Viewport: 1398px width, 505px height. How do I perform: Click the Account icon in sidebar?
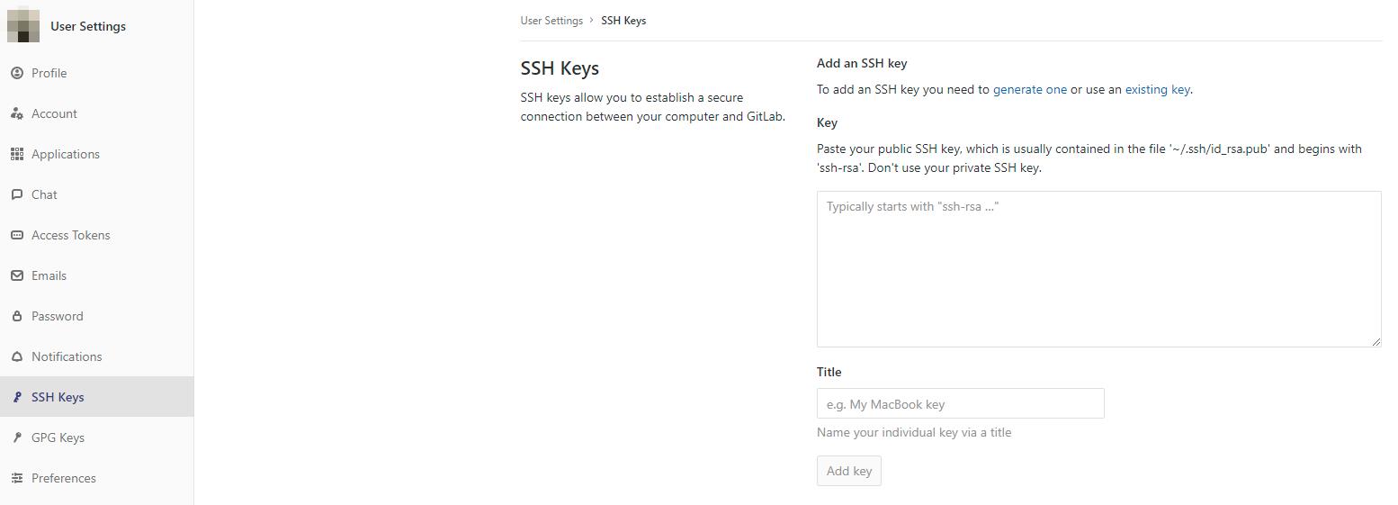17,113
